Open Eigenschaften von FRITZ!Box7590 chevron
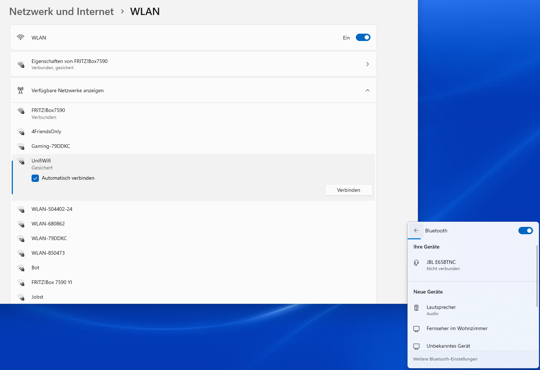540x370 pixels. coord(368,64)
